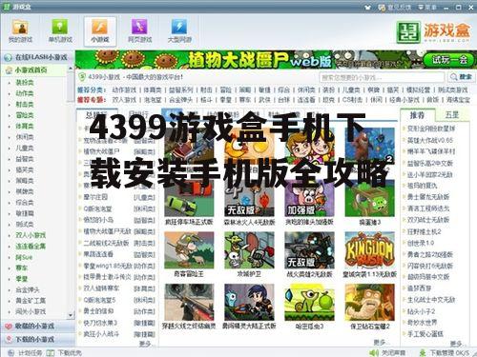The image size is (477, 357).
Task: Select 棋牌类 in the left sidebar
Action: pyautogui.click(x=25, y=191)
